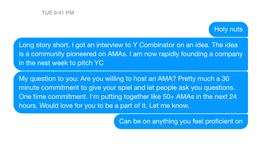Click the message asking to host an AMA

pyautogui.click(x=131, y=92)
